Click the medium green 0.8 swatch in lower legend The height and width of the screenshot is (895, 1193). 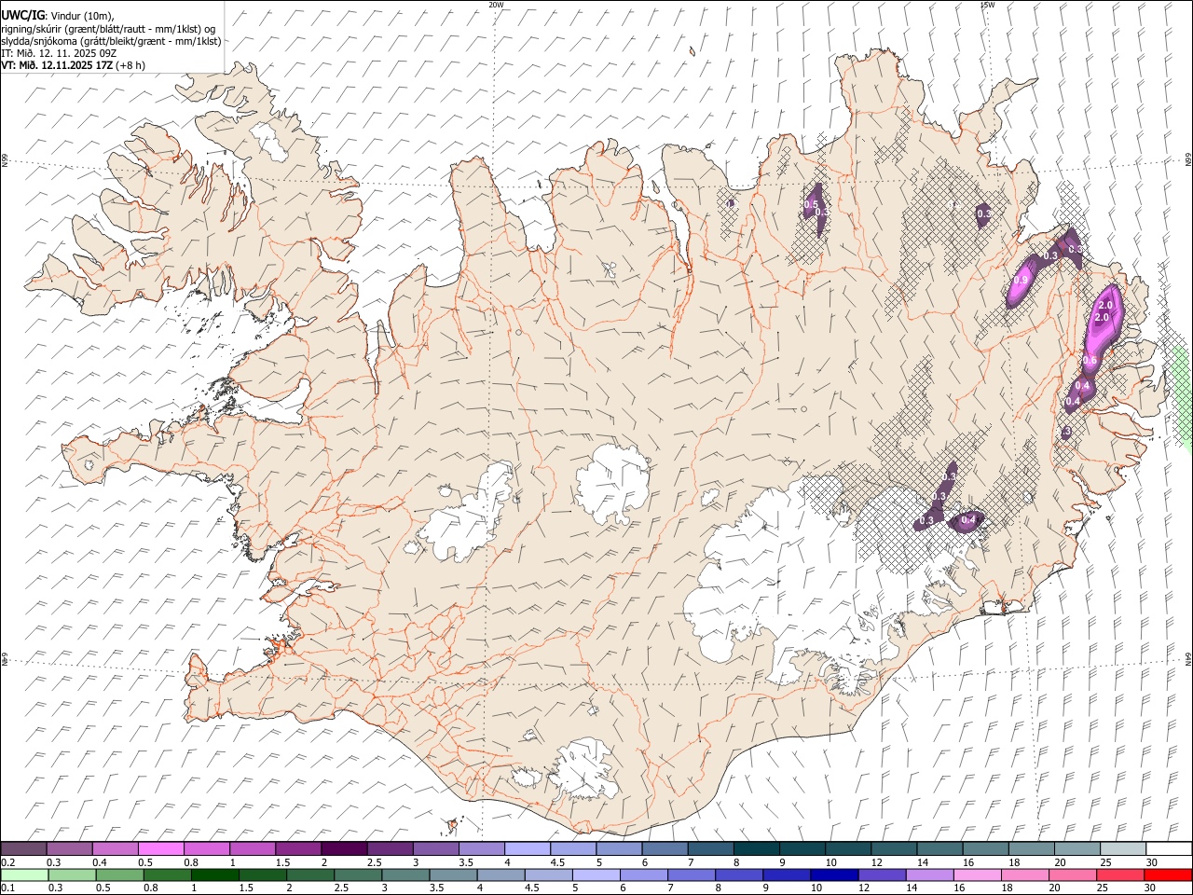click(x=168, y=874)
